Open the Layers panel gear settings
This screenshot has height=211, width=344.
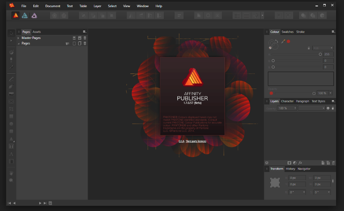pyautogui.click(x=328, y=108)
